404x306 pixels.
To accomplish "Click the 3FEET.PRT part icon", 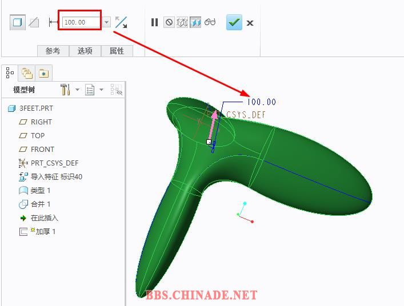I will tap(11, 108).
